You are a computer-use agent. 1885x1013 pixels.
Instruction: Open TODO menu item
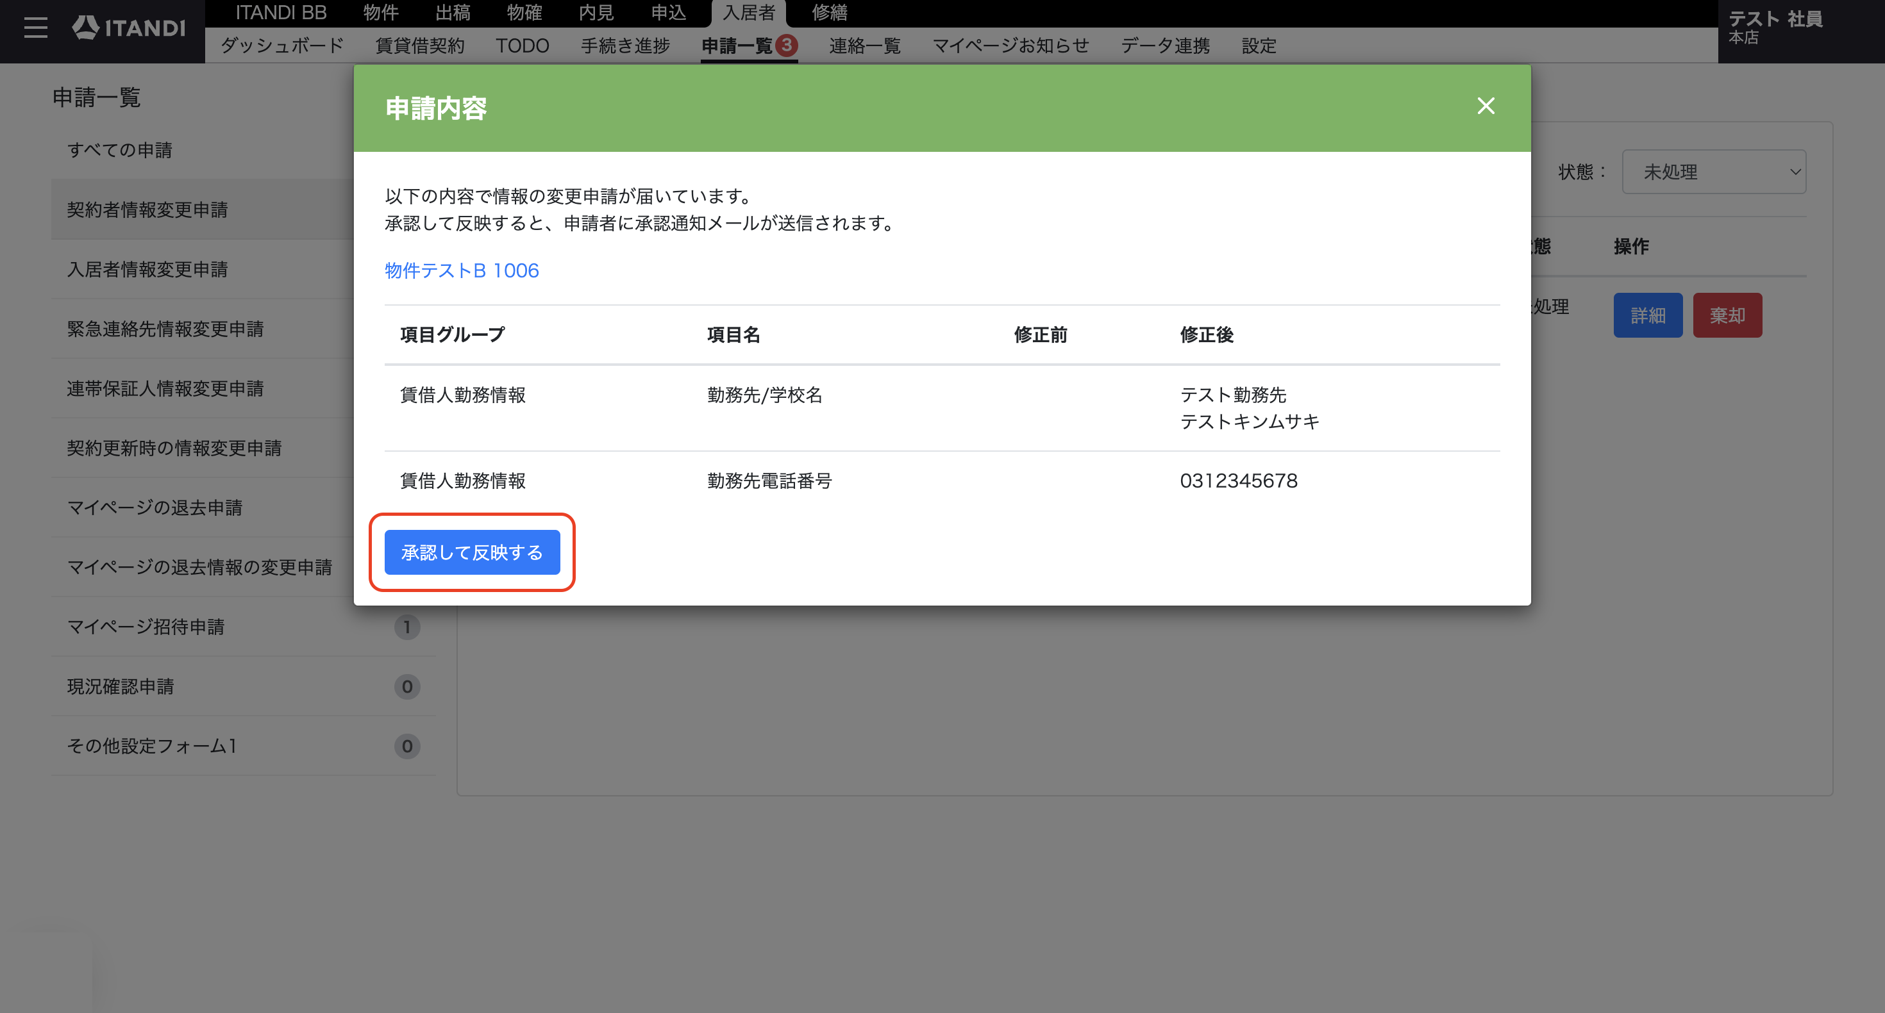[x=523, y=46]
